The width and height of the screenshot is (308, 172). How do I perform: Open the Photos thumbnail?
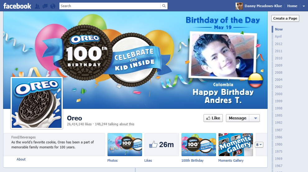(x=125, y=145)
